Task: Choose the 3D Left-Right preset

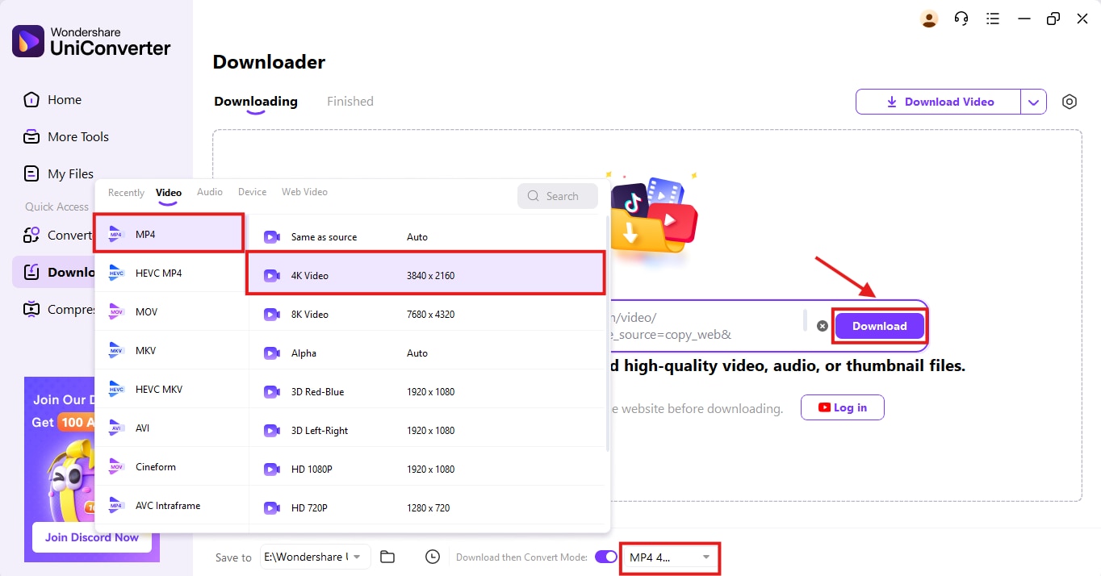Action: click(x=426, y=431)
